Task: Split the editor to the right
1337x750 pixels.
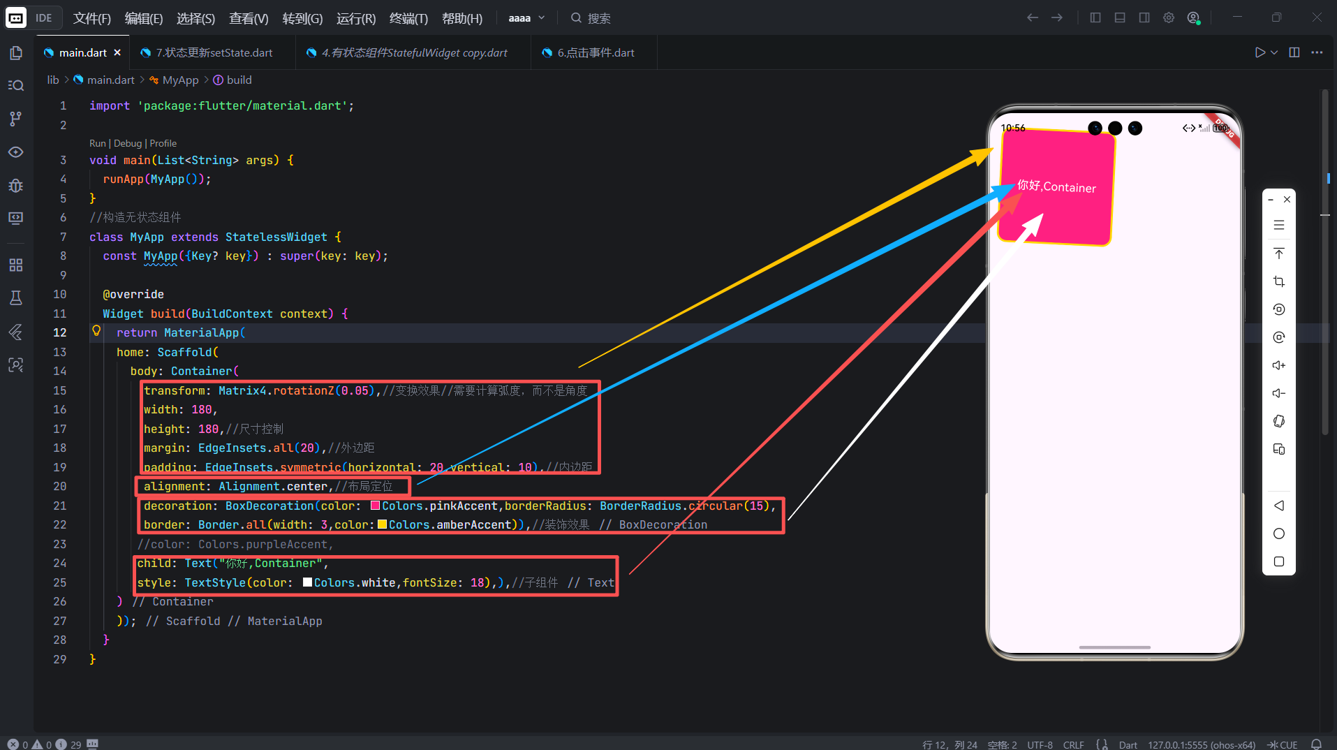Action: 1294,52
